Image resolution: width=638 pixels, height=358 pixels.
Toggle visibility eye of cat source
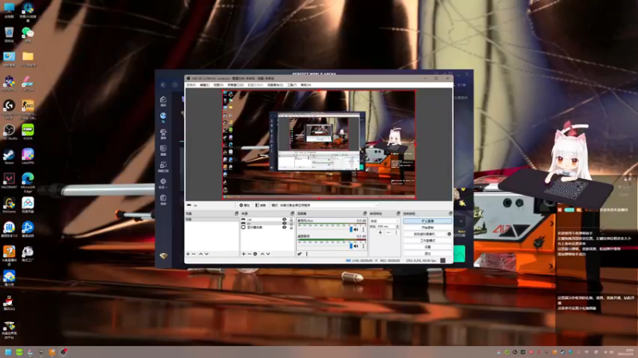click(x=285, y=220)
